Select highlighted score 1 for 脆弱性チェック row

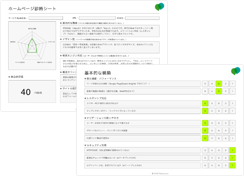tap(233, 158)
